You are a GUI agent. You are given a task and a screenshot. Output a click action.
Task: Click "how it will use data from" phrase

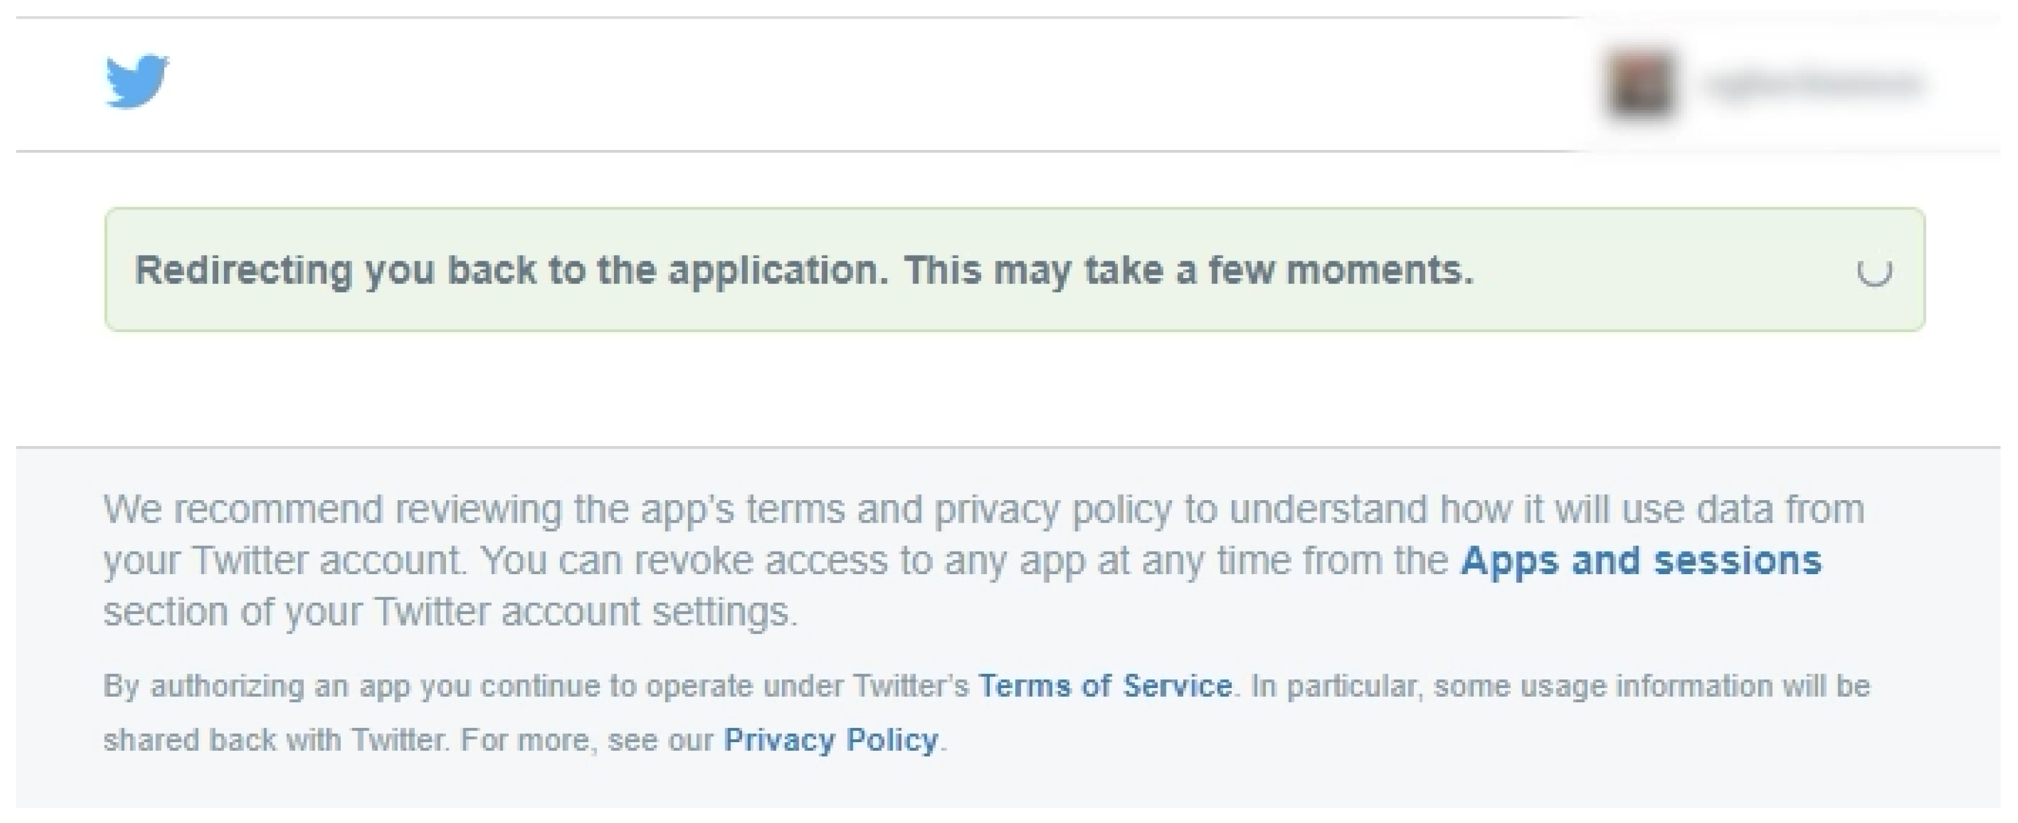[1652, 509]
